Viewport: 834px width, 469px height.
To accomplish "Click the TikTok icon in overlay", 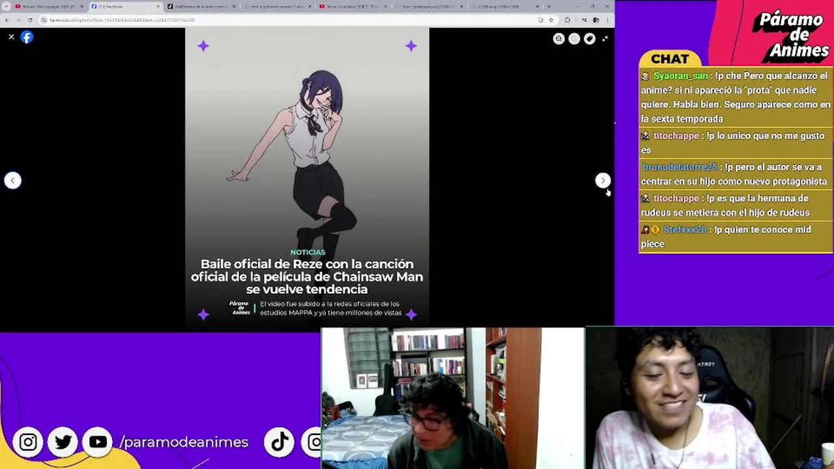I will coord(280,442).
